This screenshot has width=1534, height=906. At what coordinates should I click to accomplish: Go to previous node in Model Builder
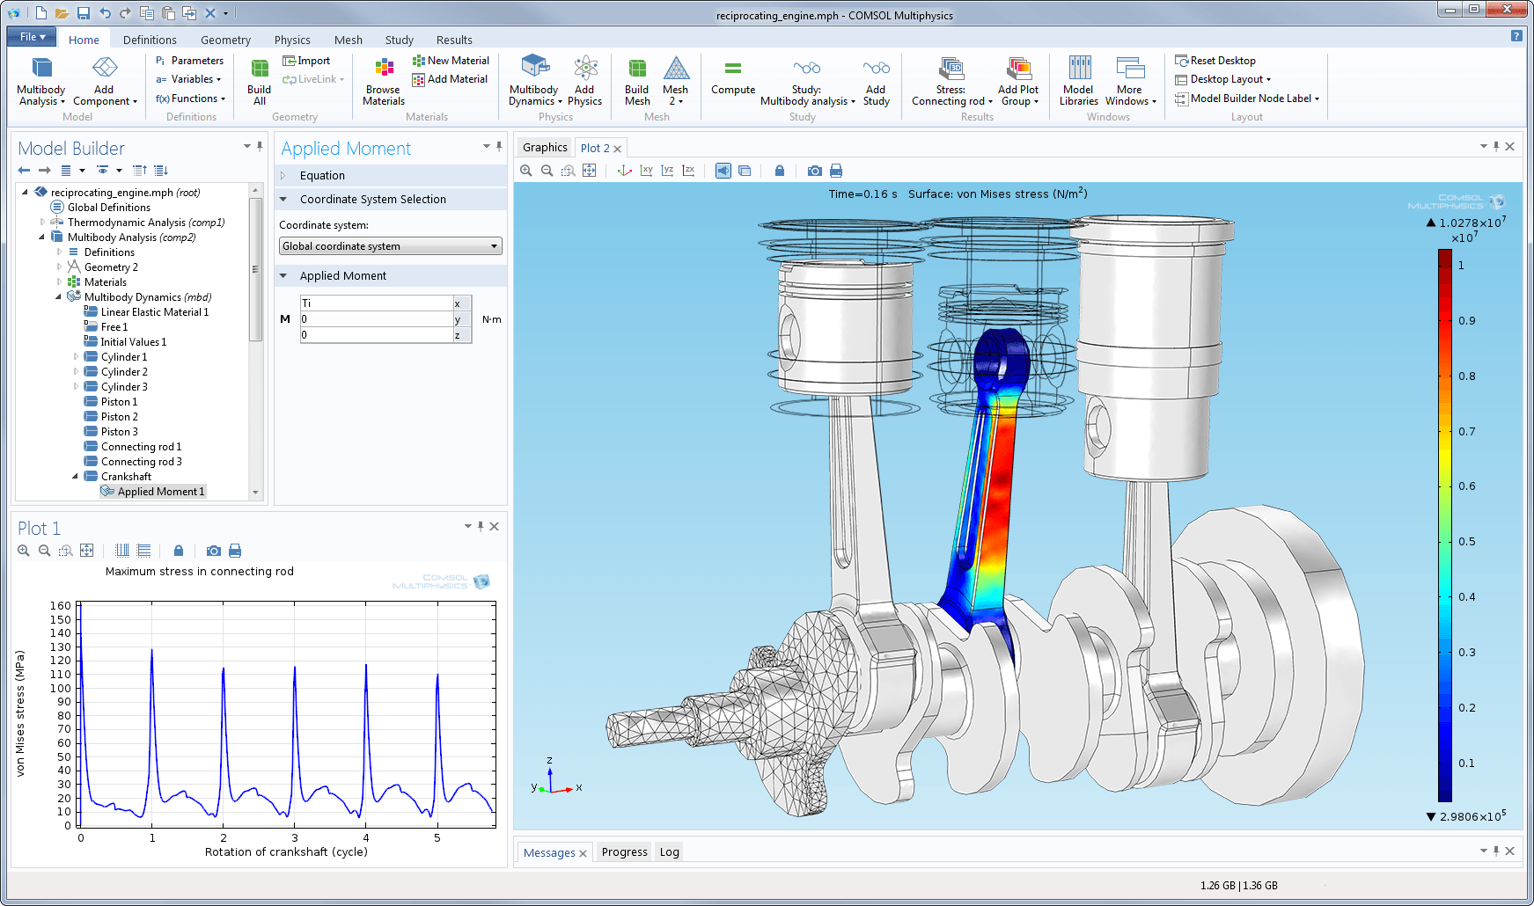click(x=24, y=171)
